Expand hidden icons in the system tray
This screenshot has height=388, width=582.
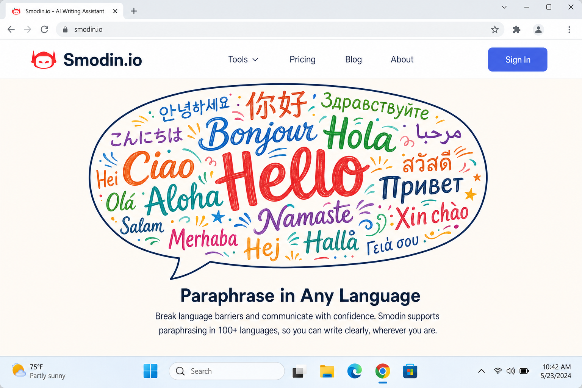481,371
